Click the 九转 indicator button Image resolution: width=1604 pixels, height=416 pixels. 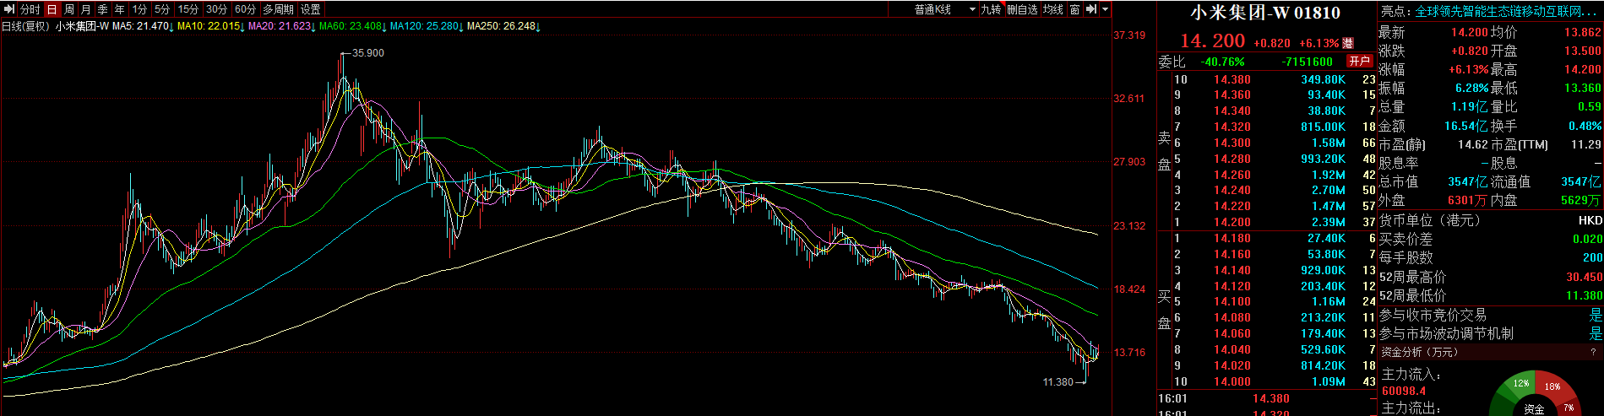click(x=992, y=9)
